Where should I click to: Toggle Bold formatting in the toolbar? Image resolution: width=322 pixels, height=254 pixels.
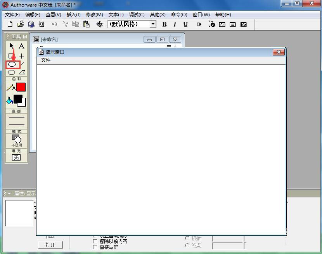[x=164, y=24]
